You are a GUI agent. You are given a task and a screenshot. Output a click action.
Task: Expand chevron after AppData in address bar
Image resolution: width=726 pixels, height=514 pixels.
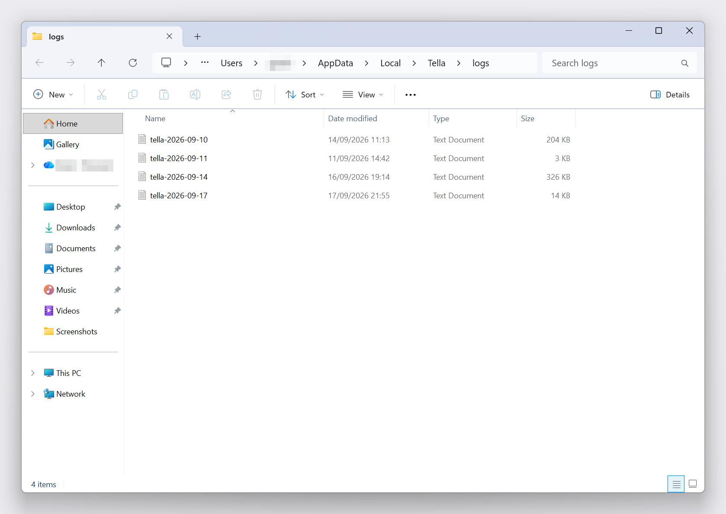tap(366, 63)
